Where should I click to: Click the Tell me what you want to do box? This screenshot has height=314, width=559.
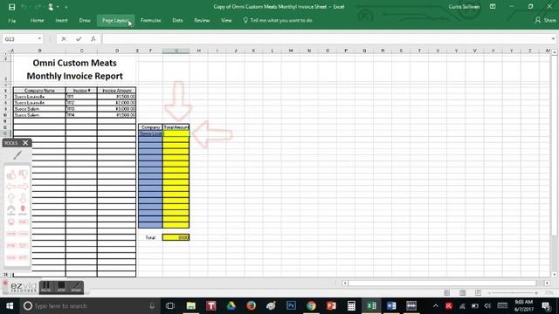(x=278, y=21)
